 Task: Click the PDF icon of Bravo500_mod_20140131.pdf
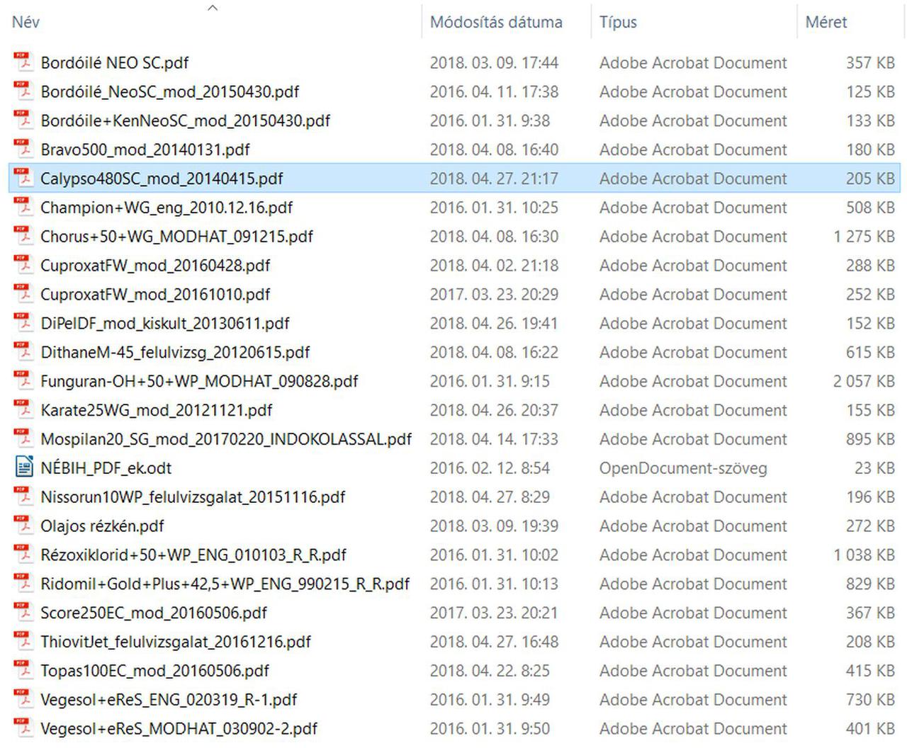click(x=24, y=149)
